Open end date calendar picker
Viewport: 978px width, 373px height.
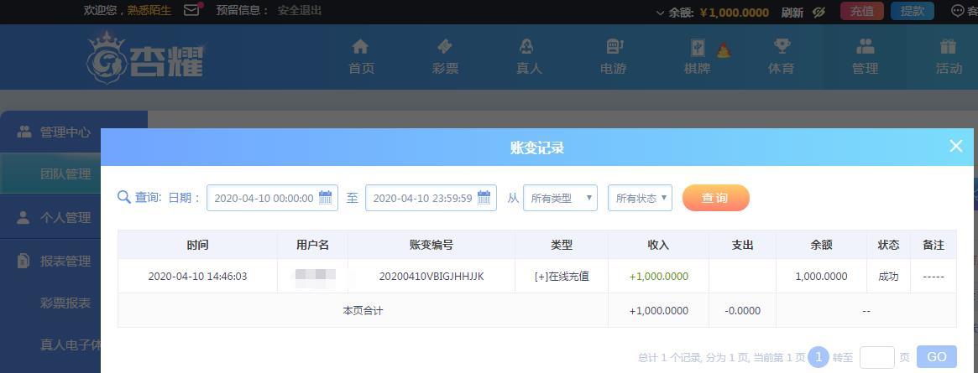(x=484, y=198)
